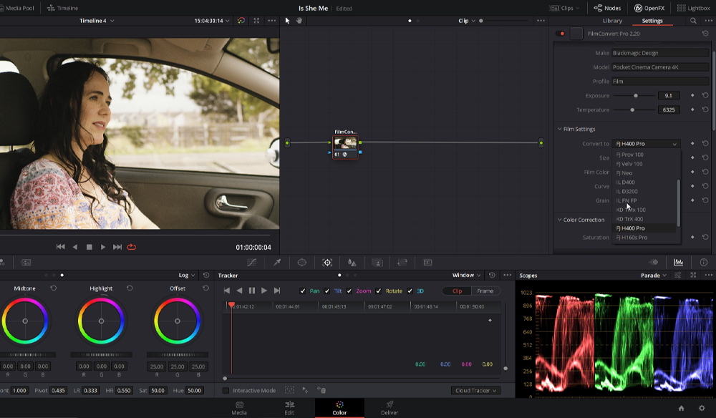
Task: Open the Timeline 4 dropdown
Action: point(97,21)
